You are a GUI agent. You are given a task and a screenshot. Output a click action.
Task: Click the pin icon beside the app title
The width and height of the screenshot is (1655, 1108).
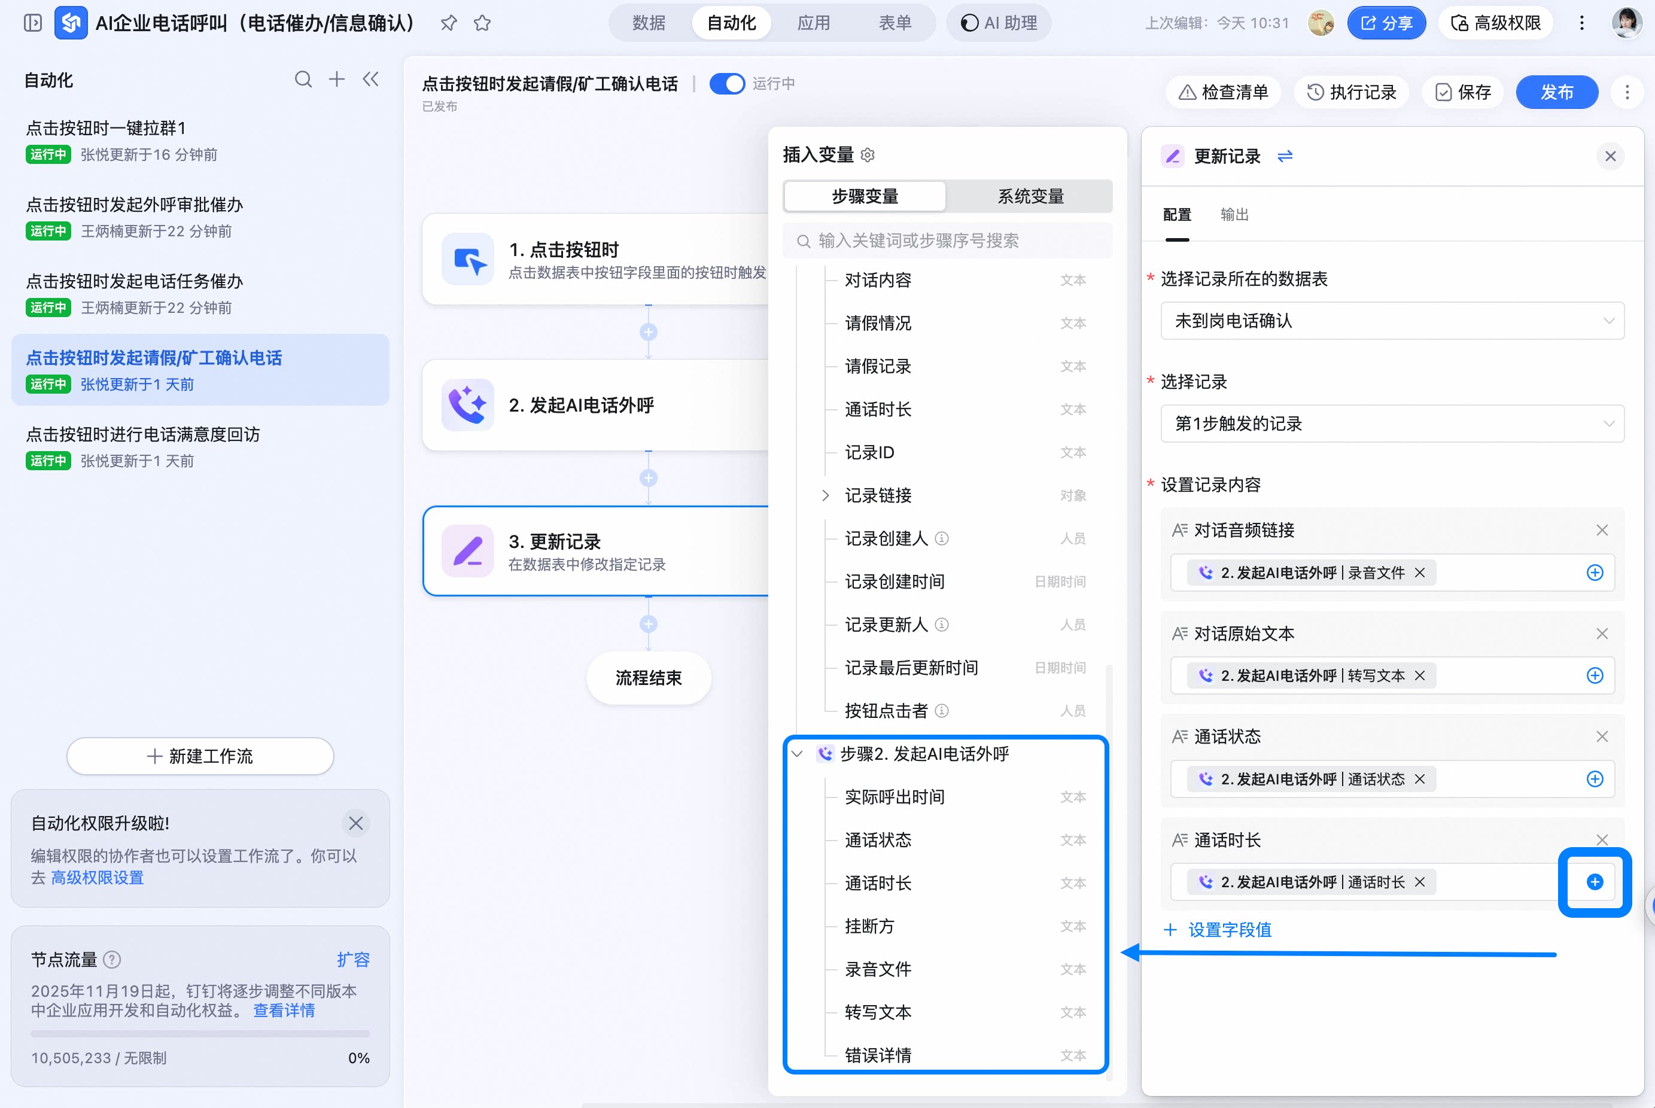click(x=448, y=23)
